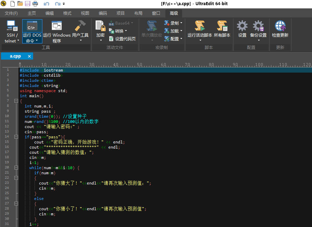Screen dimensions: 312x227
Task: Click the Run Windows Program icon
Action: tap(57, 26)
